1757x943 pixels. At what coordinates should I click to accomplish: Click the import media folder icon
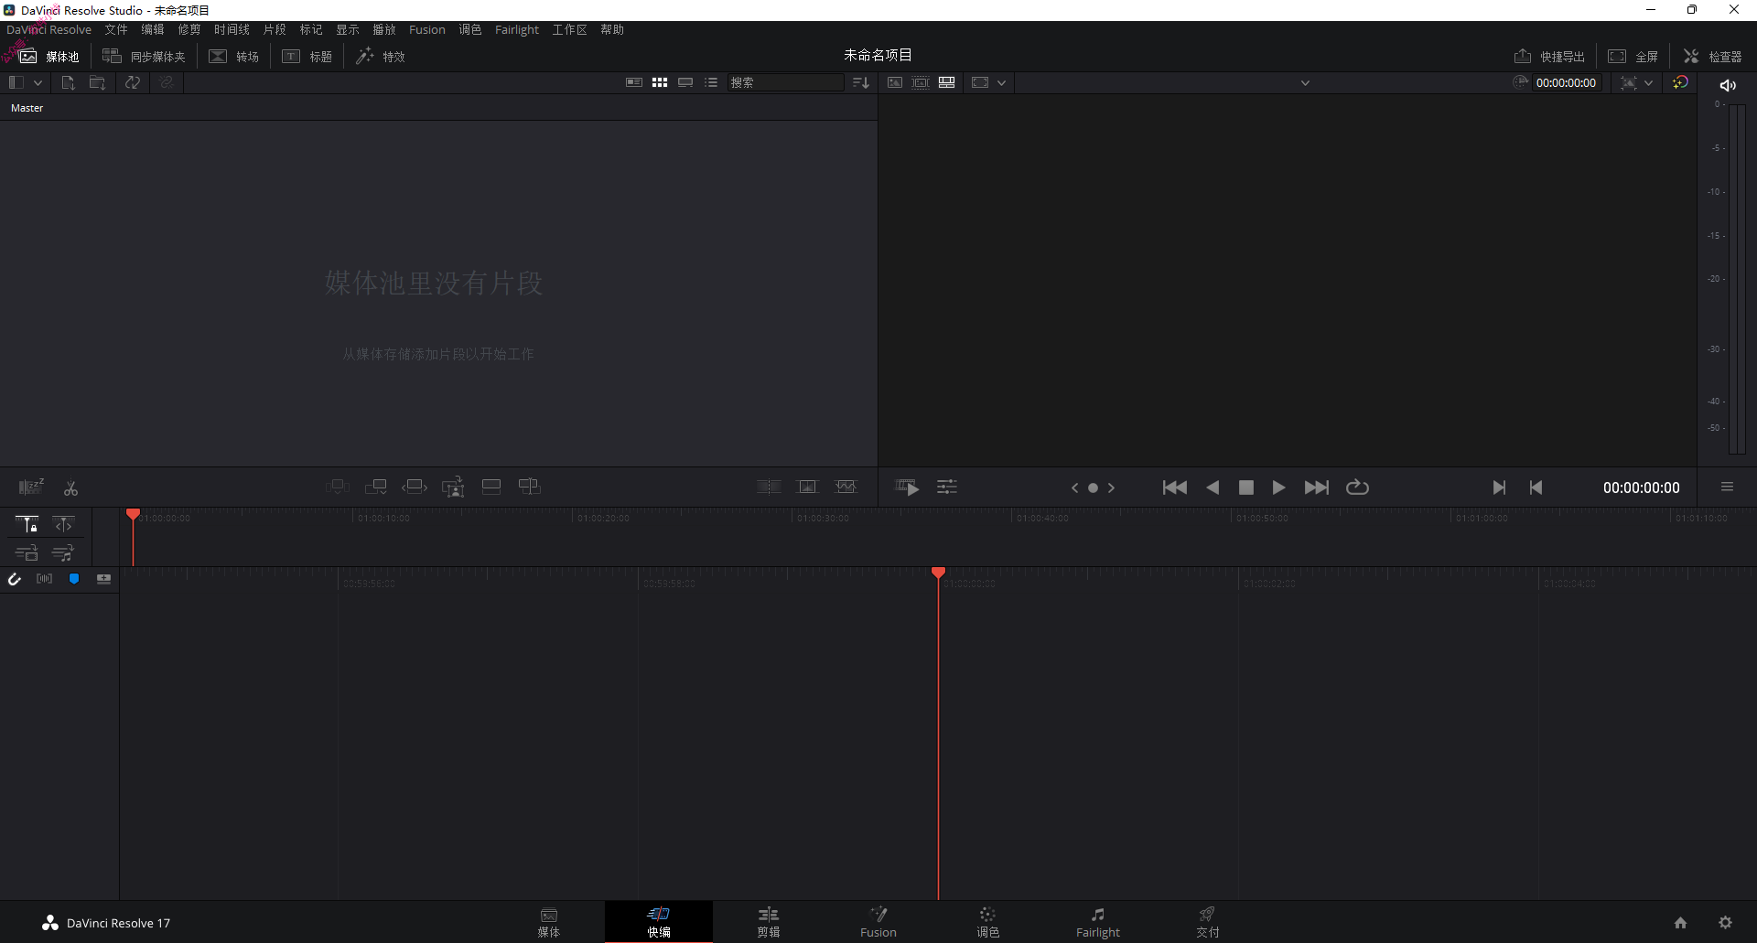(x=97, y=82)
